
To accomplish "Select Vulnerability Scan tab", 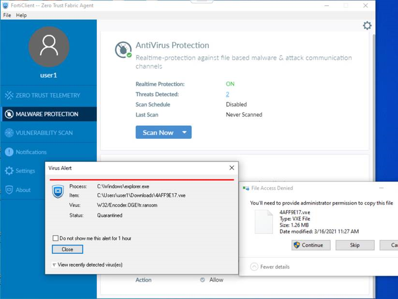I will point(48,133).
